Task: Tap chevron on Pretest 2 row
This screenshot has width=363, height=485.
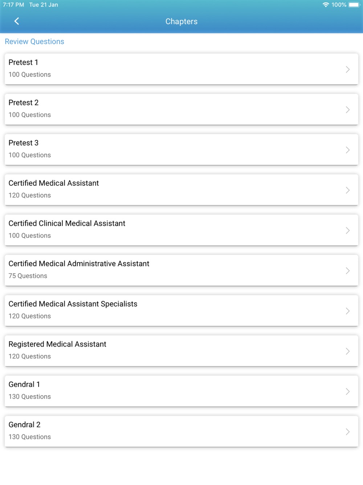Action: (348, 110)
